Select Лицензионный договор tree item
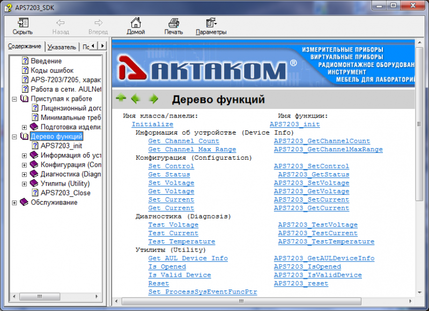Image resolution: width=429 pixels, height=311 pixels. pyautogui.click(x=71, y=108)
